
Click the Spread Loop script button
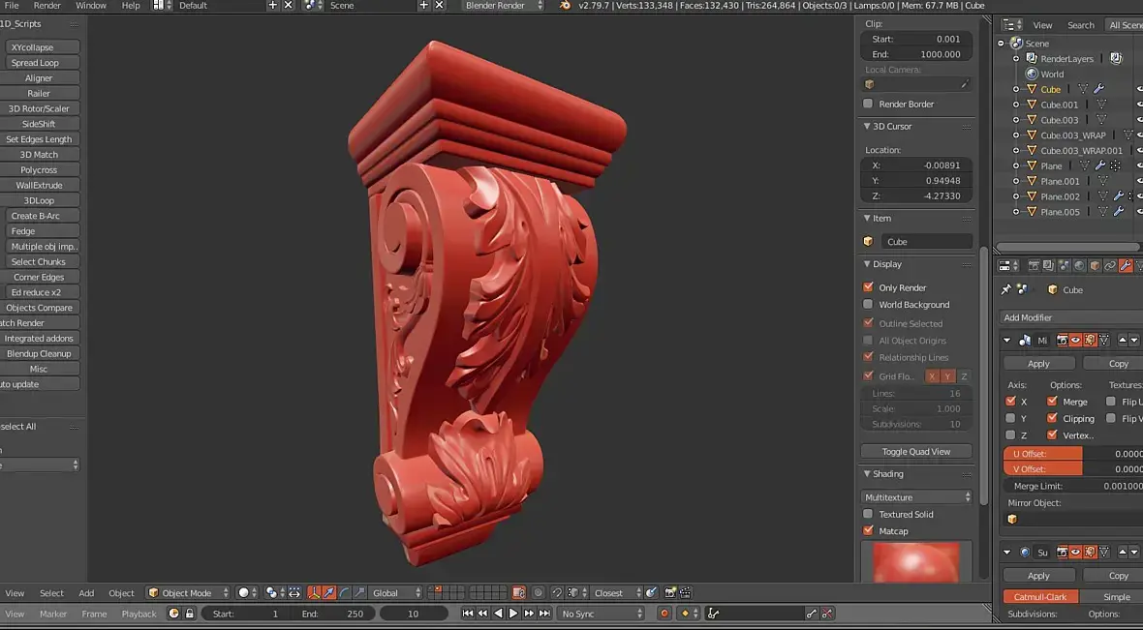[36, 63]
